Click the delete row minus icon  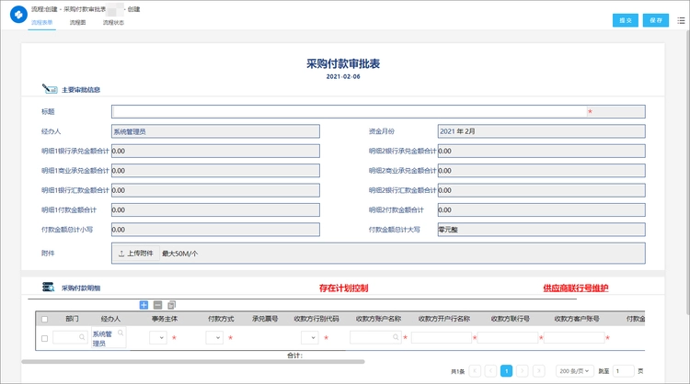(157, 305)
